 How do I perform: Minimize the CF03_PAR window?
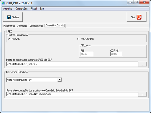(x=130, y=2)
